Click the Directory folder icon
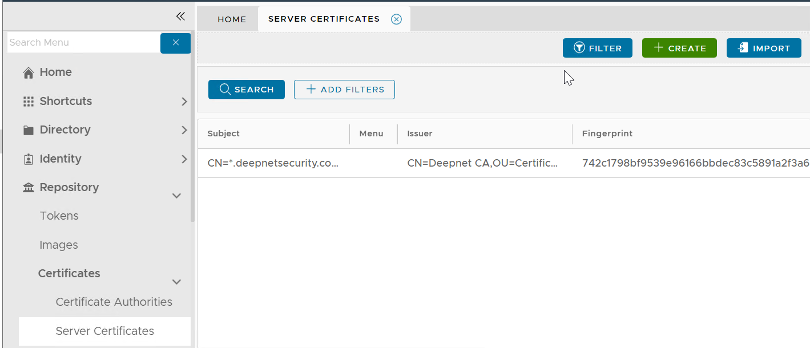810x348 pixels. (28, 130)
